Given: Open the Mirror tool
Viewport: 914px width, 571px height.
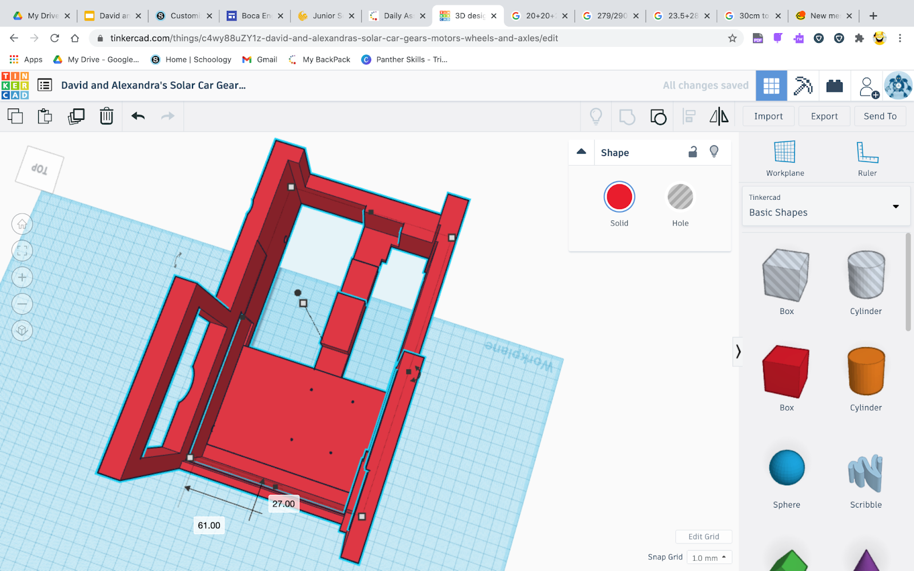Looking at the screenshot, I should coord(719,116).
